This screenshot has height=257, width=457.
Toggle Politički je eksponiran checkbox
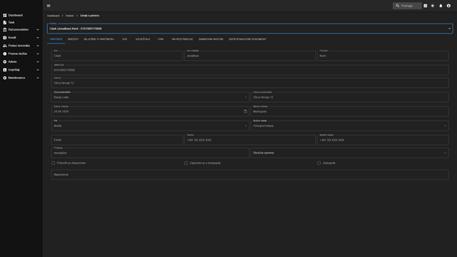53,163
